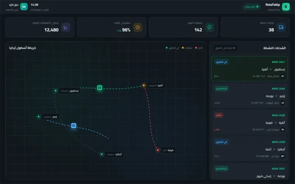Click the shield icon in today's deliveries card
Image resolution: width=295 pixels, height=184 pixels.
[209, 28]
